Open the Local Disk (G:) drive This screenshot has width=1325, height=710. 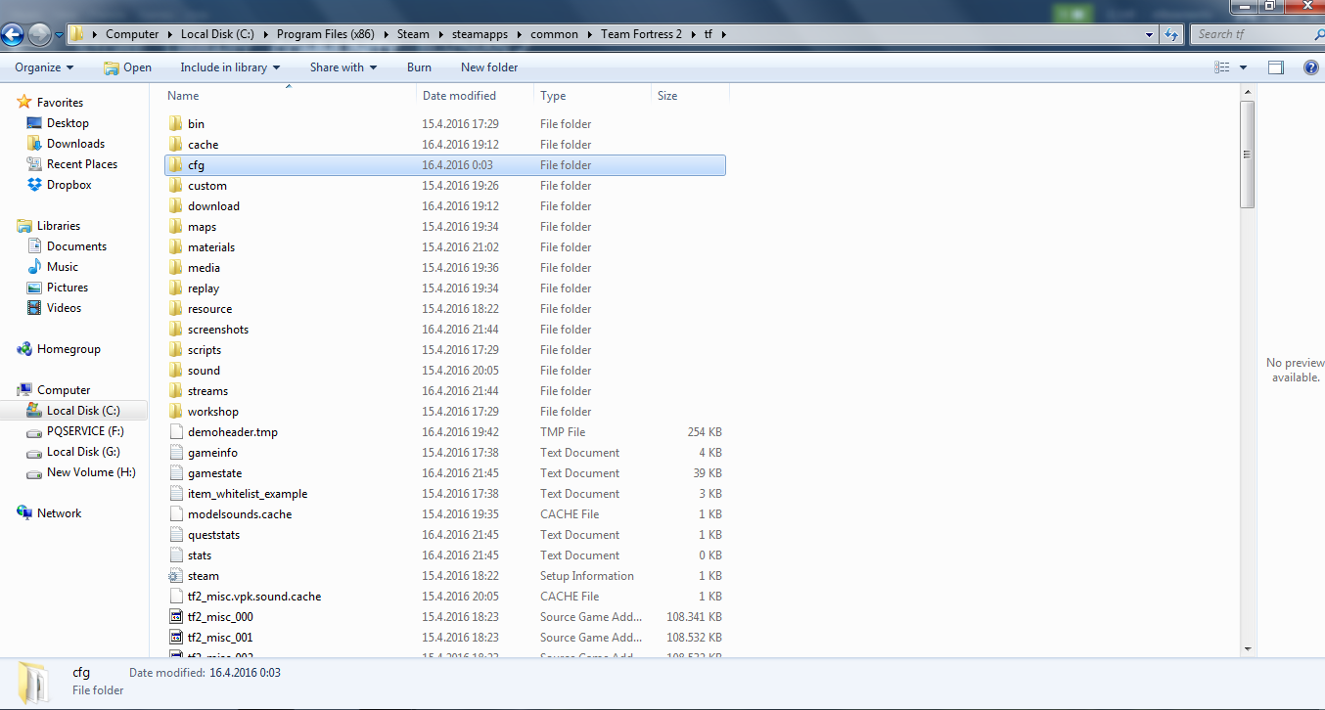coord(84,452)
